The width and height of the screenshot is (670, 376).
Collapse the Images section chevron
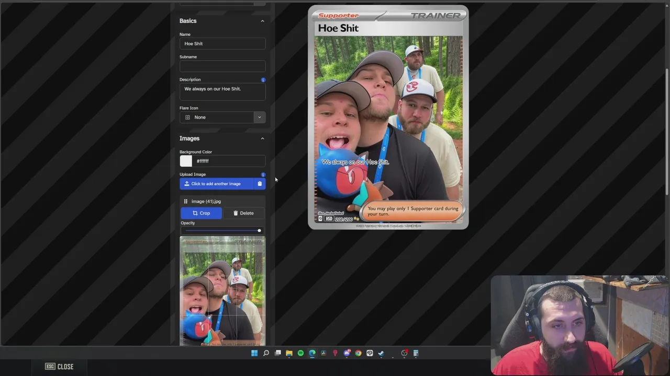pyautogui.click(x=262, y=138)
